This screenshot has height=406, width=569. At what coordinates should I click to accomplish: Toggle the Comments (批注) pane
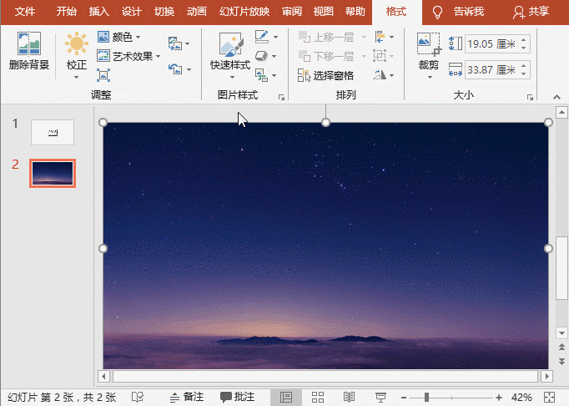click(x=238, y=397)
